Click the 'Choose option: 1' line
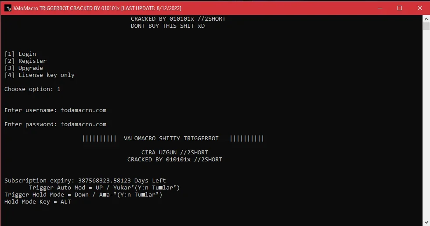Image resolution: width=430 pixels, height=226 pixels. [33, 89]
